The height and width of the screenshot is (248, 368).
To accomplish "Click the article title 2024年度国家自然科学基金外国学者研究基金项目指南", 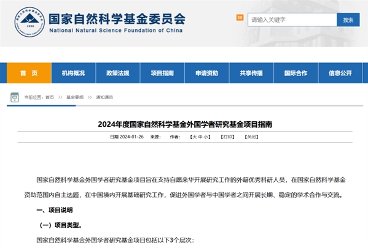I will (185, 124).
